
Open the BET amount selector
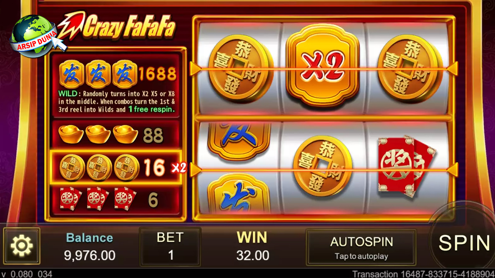click(170, 246)
